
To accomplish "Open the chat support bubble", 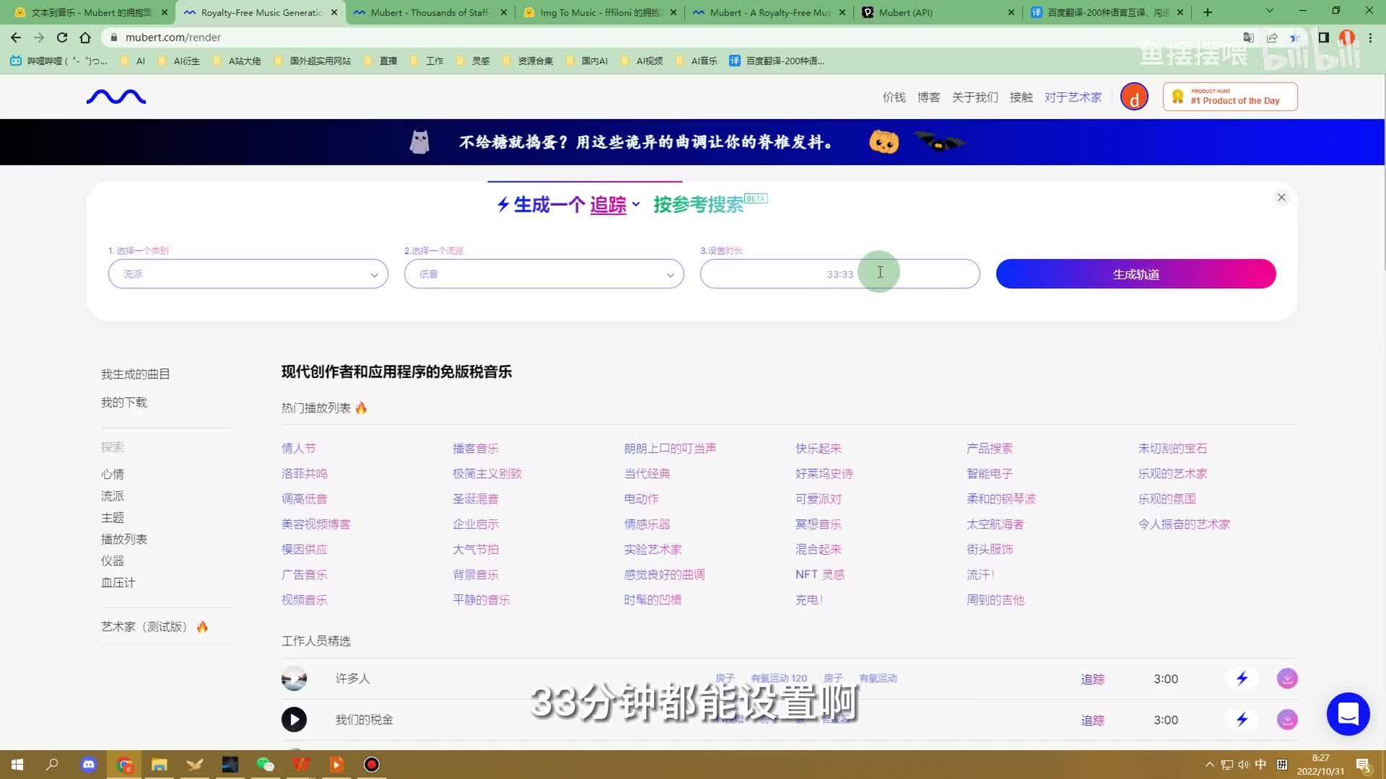I will [x=1348, y=713].
